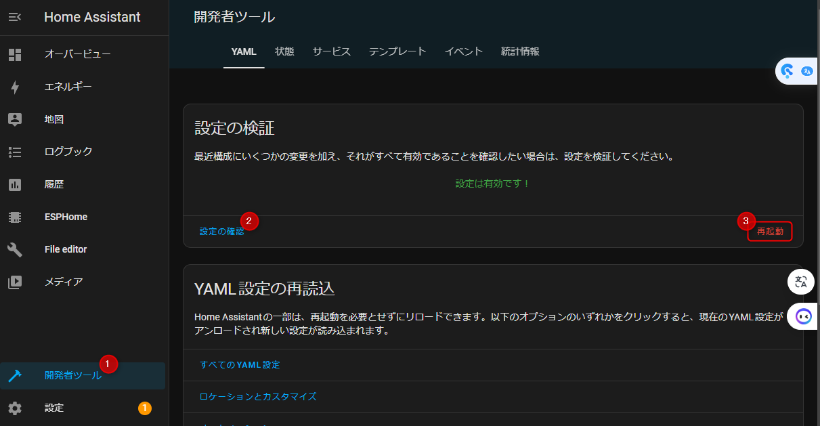The width and height of the screenshot is (820, 426).
Task: Click the floating 文A translate button
Action: point(801,282)
